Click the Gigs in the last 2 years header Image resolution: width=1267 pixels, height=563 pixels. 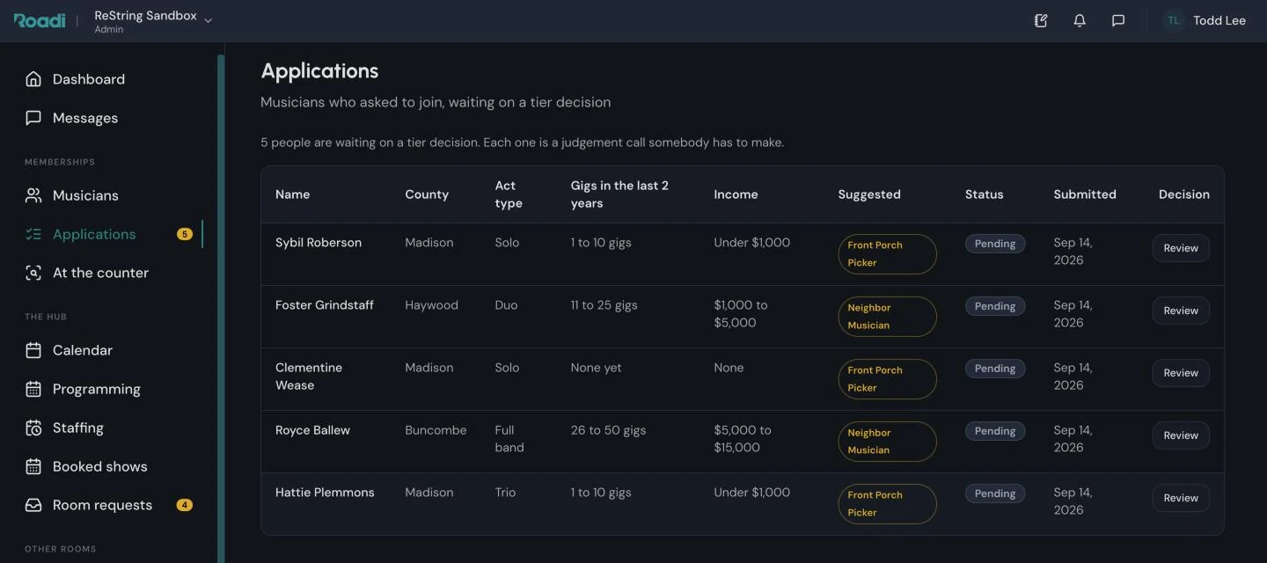tap(619, 194)
